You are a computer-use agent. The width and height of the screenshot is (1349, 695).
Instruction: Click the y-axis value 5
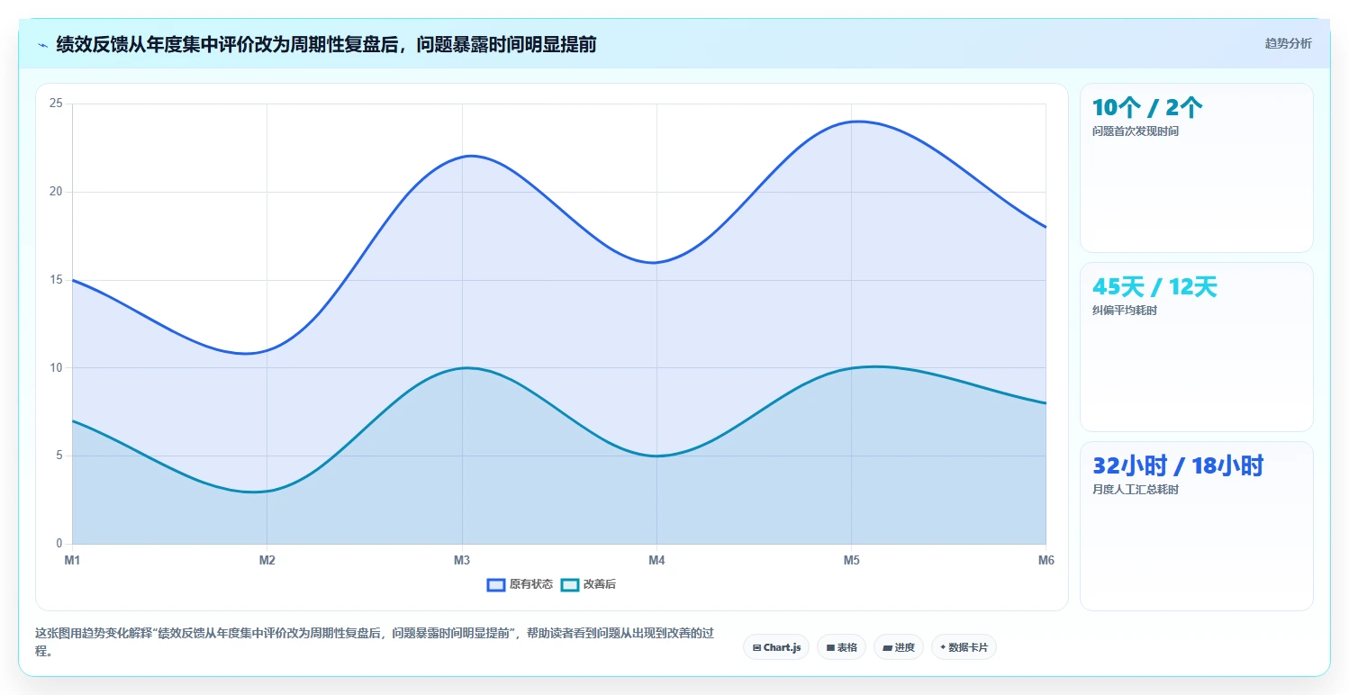tap(59, 456)
